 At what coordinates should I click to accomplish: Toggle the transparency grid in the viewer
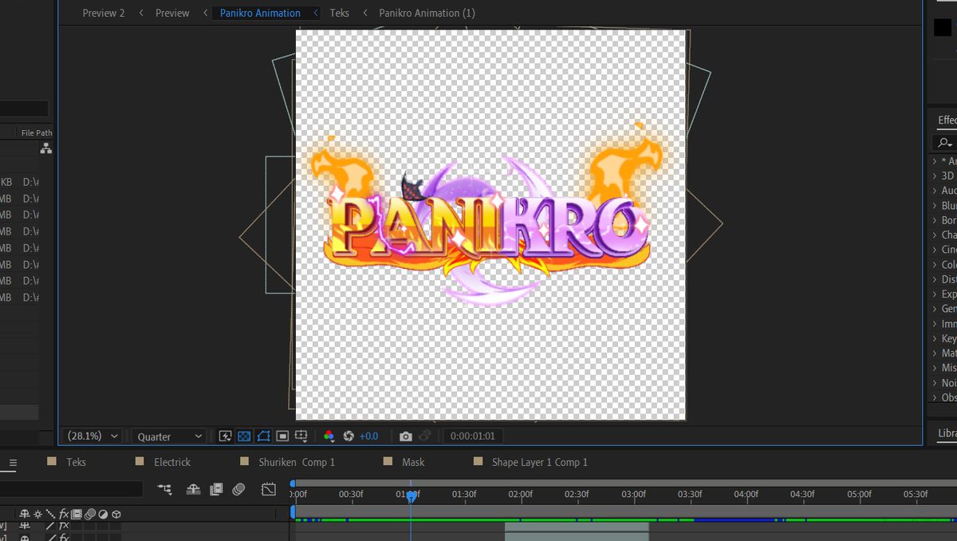coord(244,436)
